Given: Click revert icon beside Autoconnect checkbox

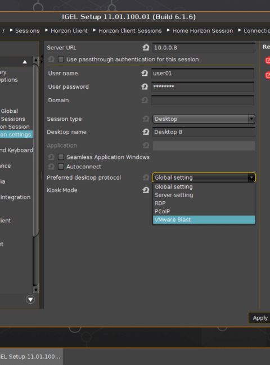Looking at the screenshot, I should coord(51,167).
